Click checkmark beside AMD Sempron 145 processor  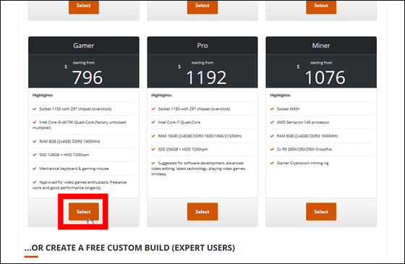pyautogui.click(x=272, y=122)
